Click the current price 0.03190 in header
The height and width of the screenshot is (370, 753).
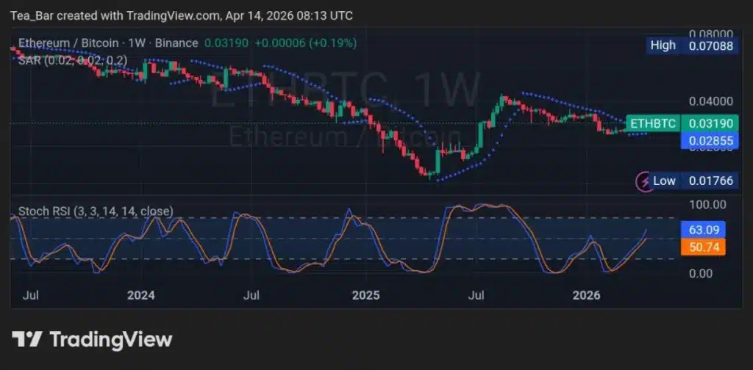pyautogui.click(x=226, y=43)
